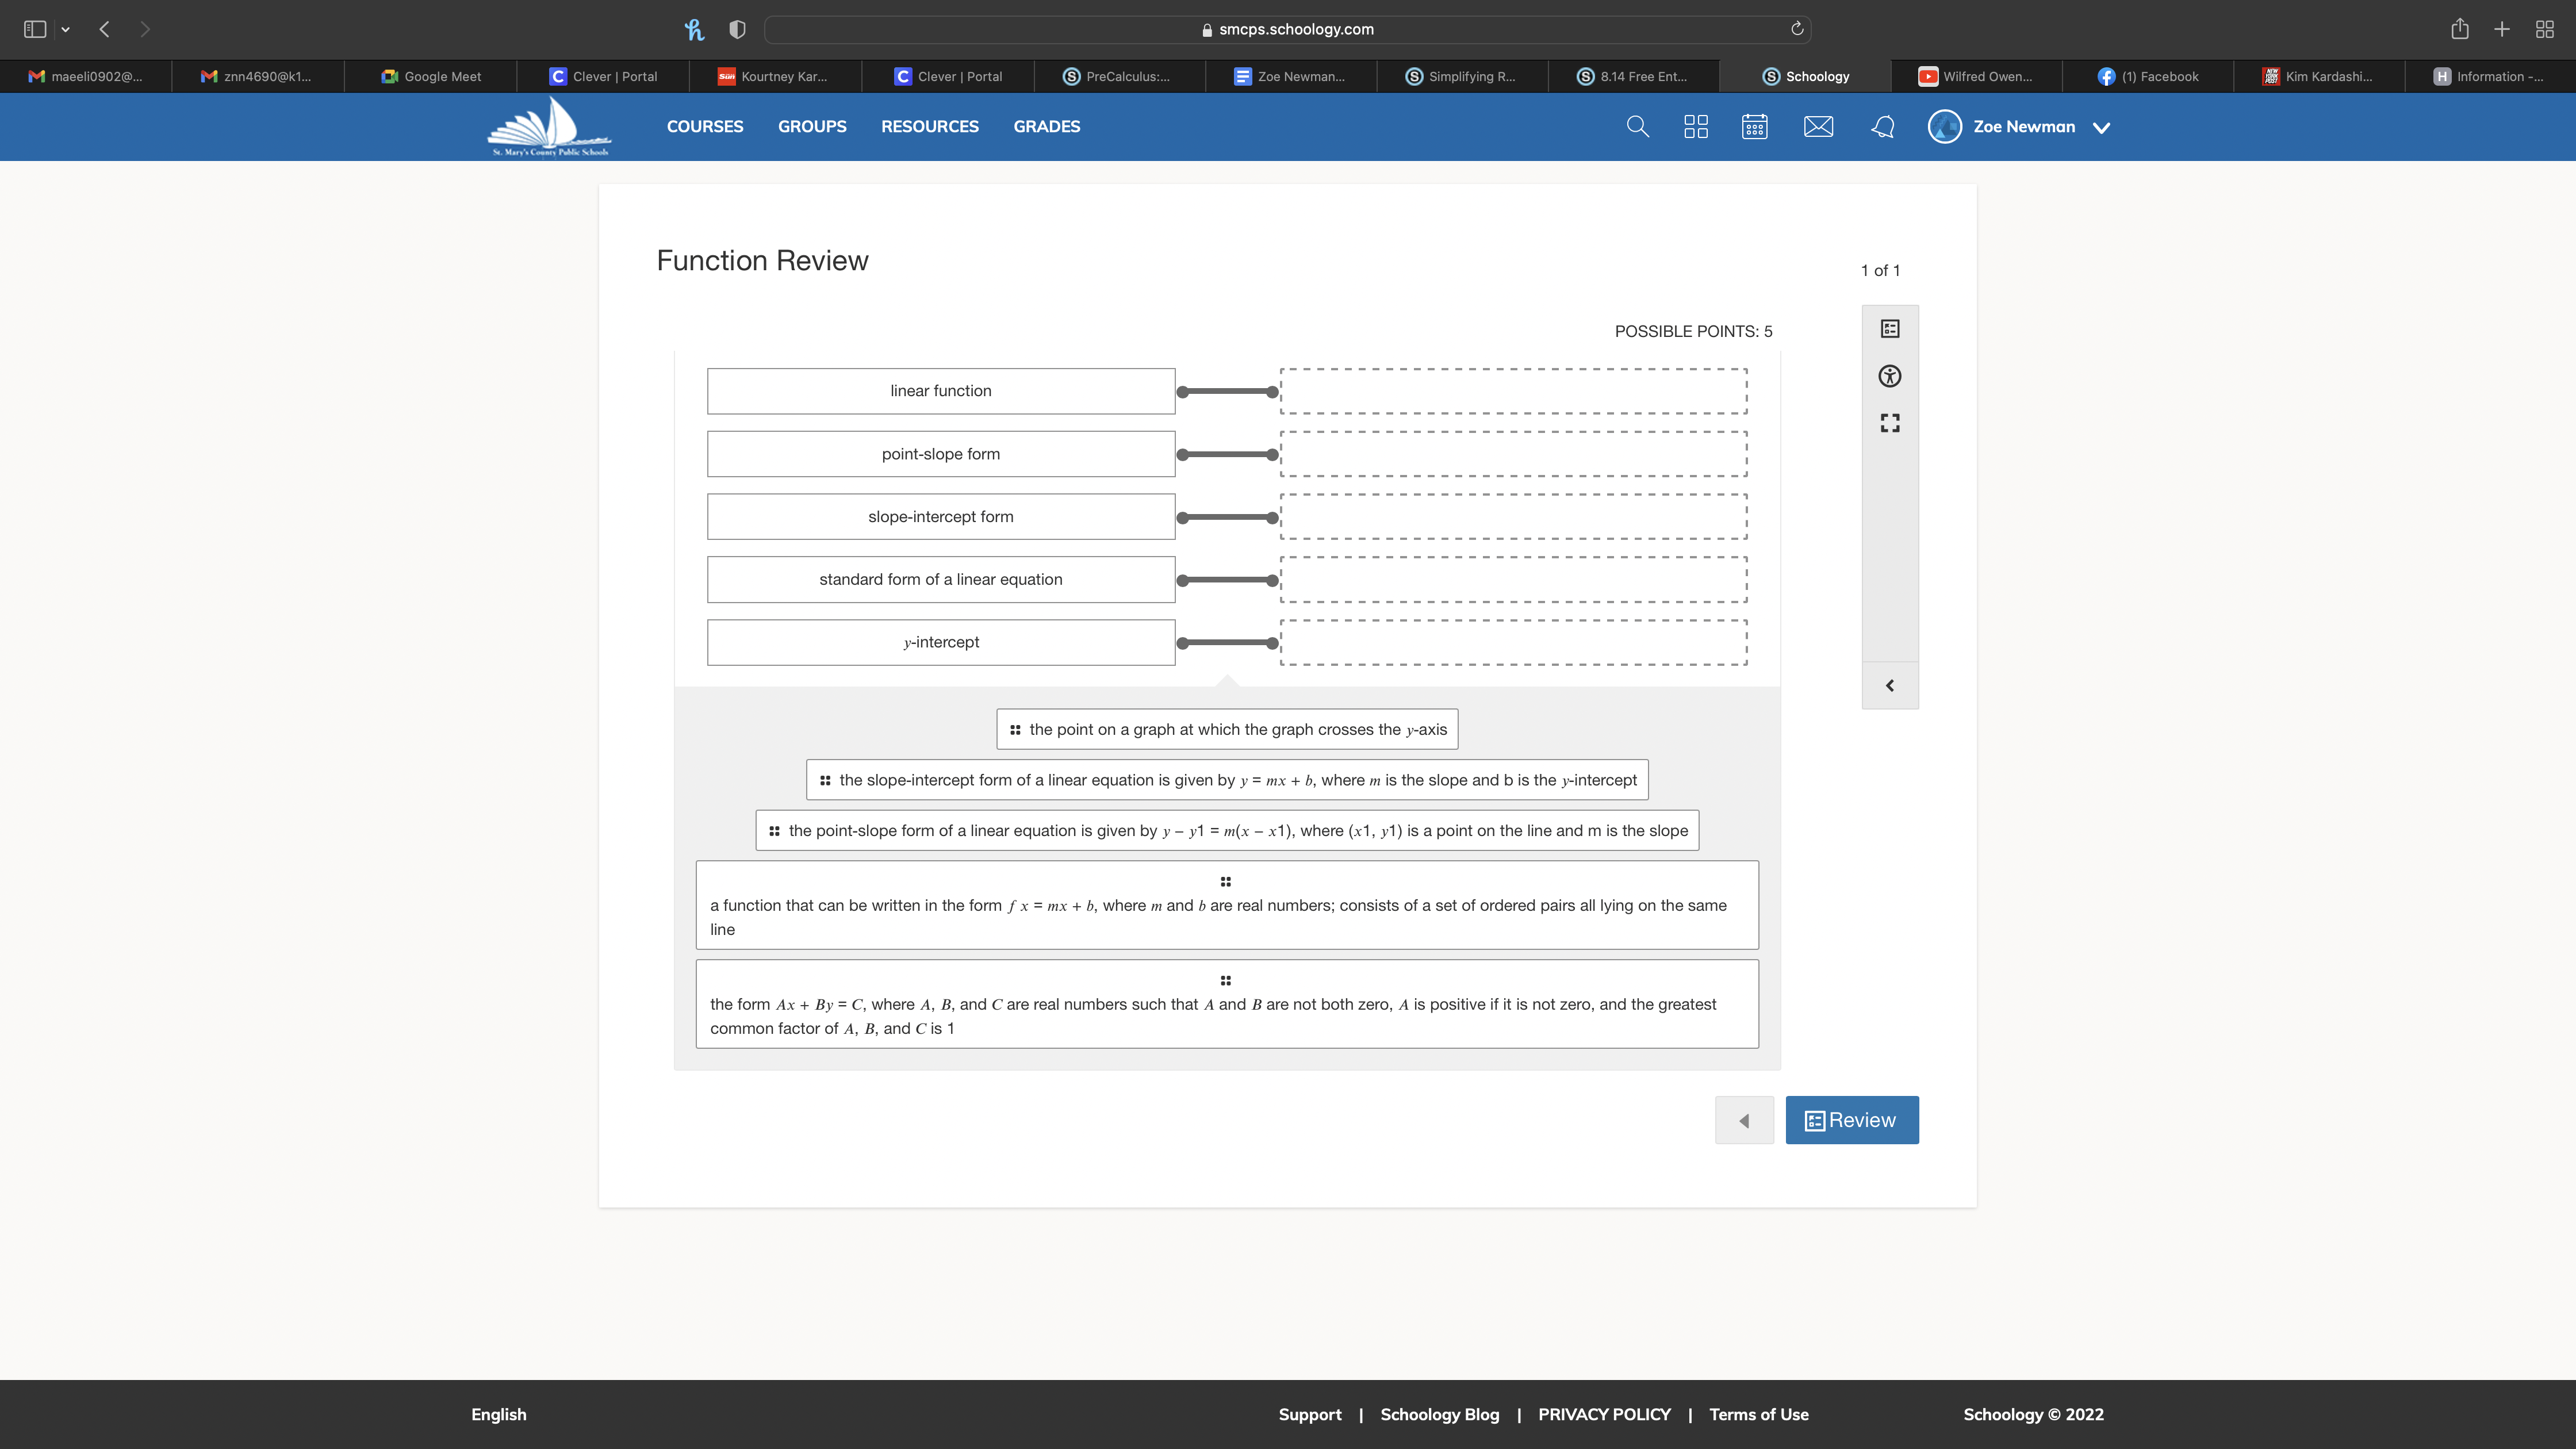Click the Safari privacy shield icon
This screenshot has height=1449, width=2576.
pyautogui.click(x=737, y=29)
